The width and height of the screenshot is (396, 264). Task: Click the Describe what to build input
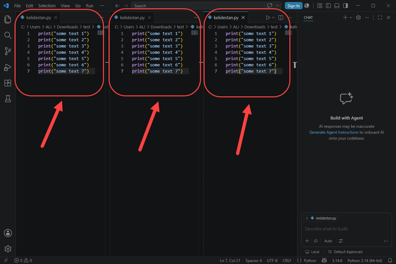[x=346, y=229]
